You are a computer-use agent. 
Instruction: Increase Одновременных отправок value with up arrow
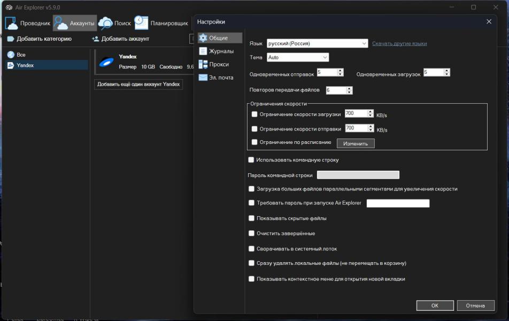tap(340, 70)
